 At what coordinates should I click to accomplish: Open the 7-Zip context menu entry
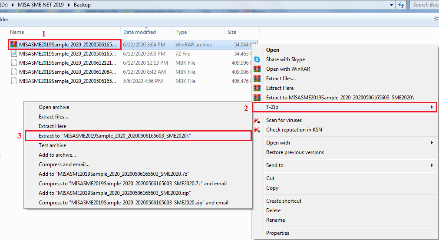coord(344,107)
